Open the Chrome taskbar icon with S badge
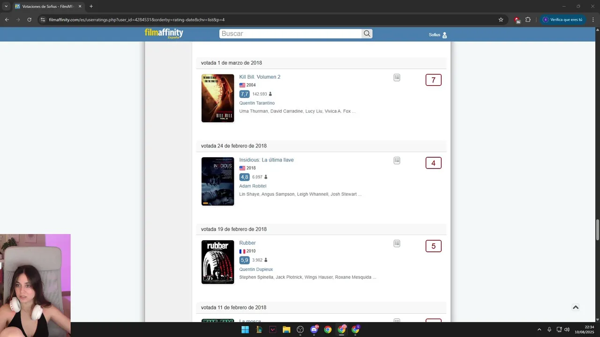Screen dimensions: 600x337 [355, 330]
